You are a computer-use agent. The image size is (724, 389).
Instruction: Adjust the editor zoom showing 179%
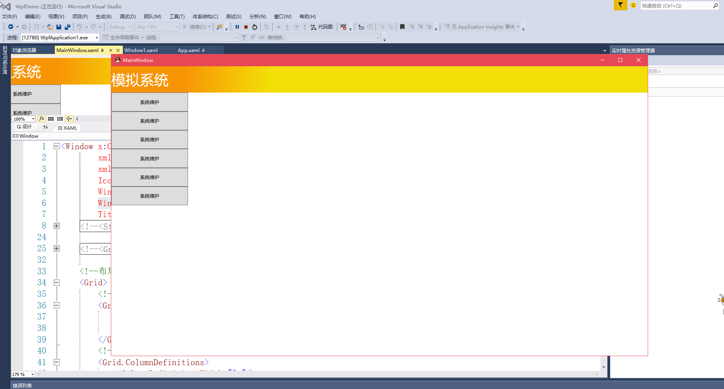coord(22,374)
